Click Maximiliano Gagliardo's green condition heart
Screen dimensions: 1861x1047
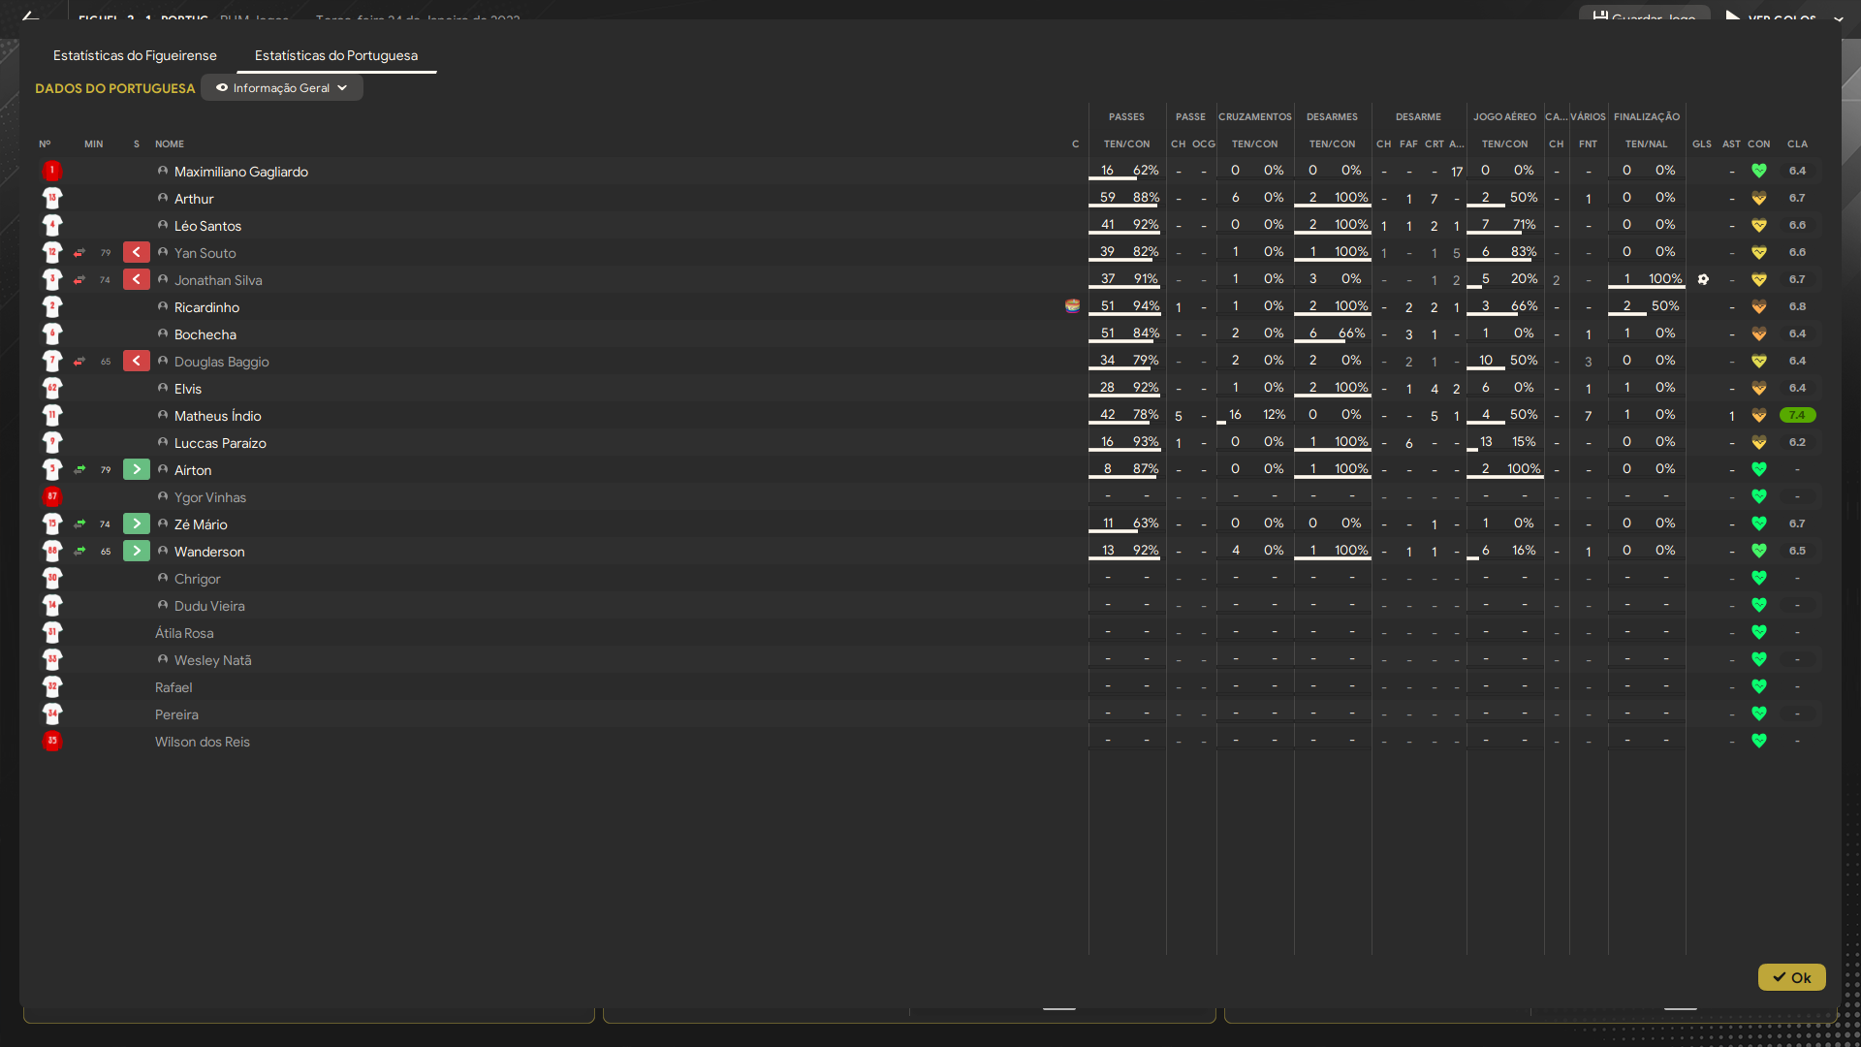(x=1758, y=171)
